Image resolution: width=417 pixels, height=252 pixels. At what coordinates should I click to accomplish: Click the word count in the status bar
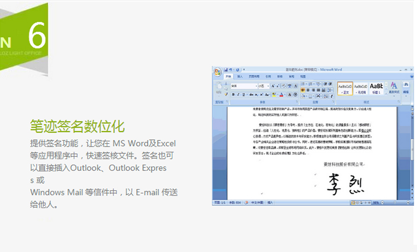click(235, 203)
